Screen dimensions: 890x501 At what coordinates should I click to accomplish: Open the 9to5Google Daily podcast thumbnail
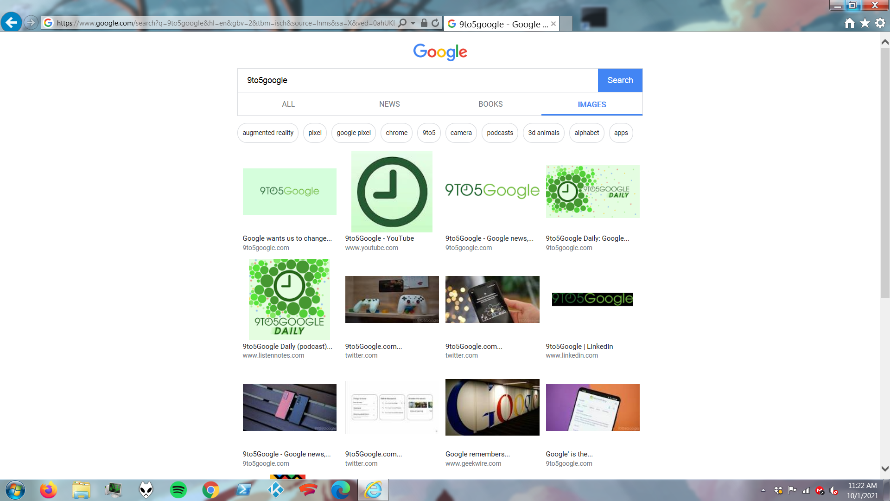(x=289, y=299)
